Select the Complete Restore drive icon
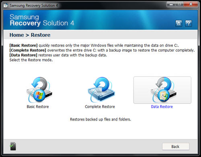The height and width of the screenshot is (157, 201). pyautogui.click(x=101, y=90)
